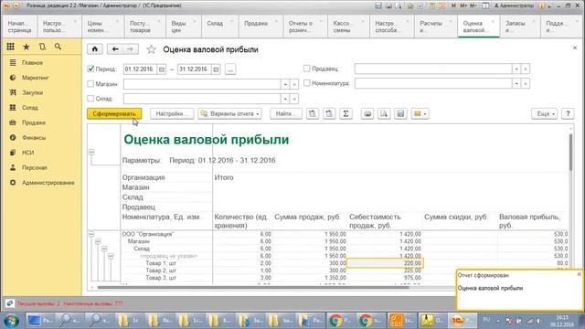Open calendar for end date 31.12.2016
The height and width of the screenshot is (329, 585).
216,69
